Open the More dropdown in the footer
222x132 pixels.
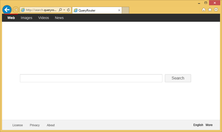pyautogui.click(x=209, y=125)
